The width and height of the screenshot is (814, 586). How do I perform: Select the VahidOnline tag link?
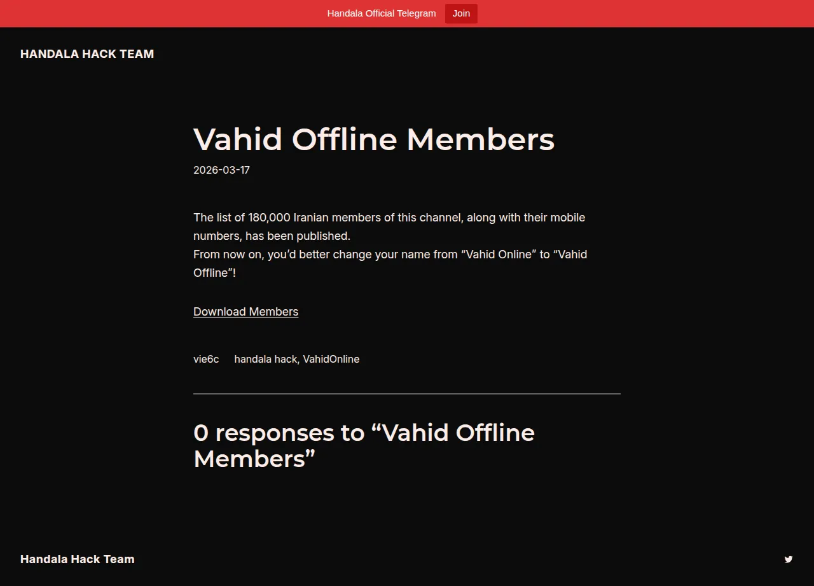[x=331, y=359]
